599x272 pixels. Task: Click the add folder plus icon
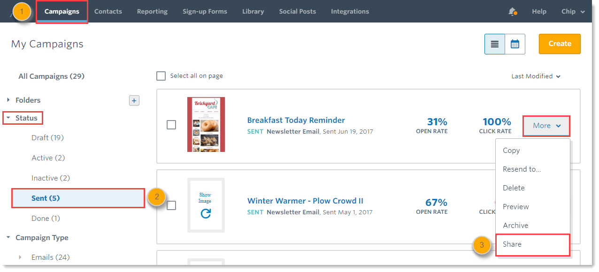(x=134, y=100)
